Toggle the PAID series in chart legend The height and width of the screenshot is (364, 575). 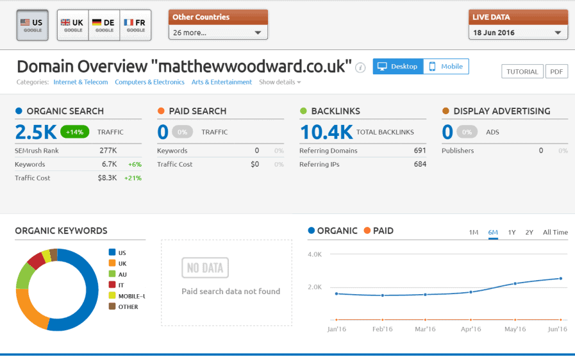378,231
